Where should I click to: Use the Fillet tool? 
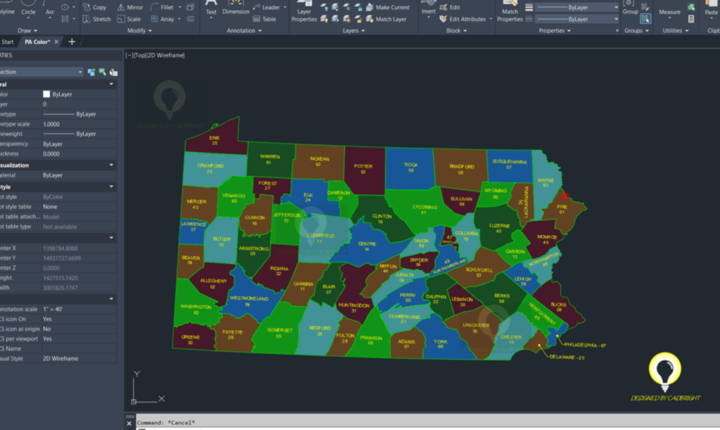tap(166, 7)
